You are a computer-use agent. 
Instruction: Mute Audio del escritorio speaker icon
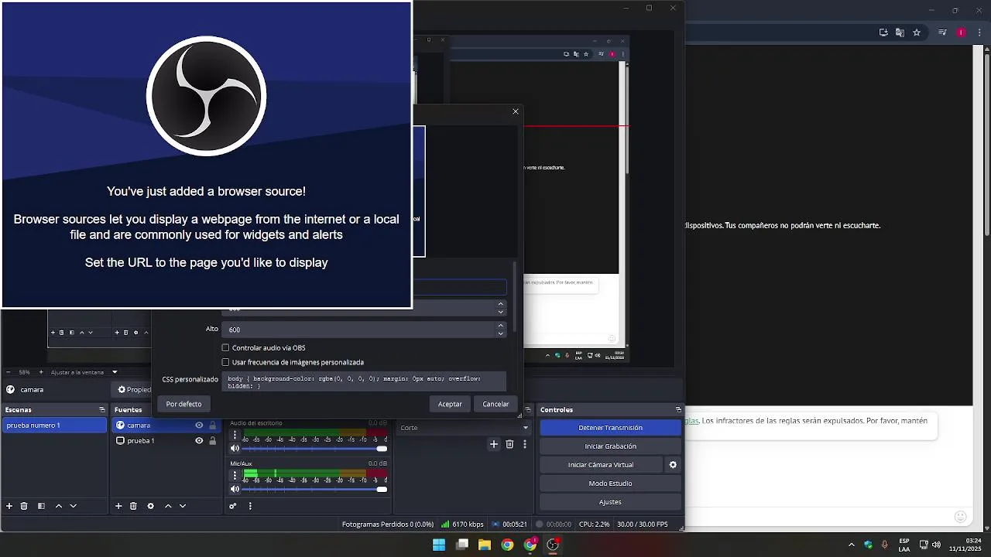[235, 449]
